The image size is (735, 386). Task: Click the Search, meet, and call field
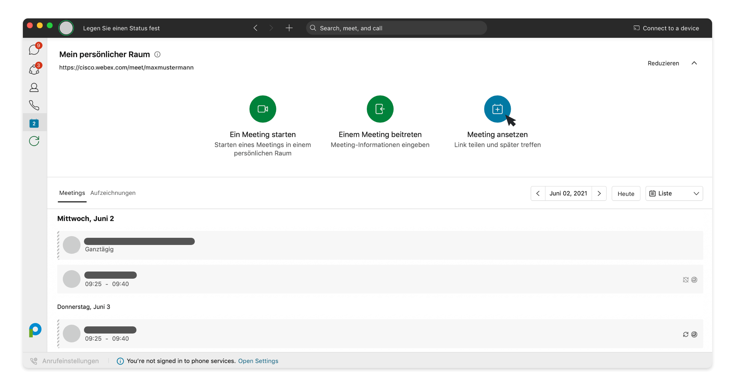[396, 28]
